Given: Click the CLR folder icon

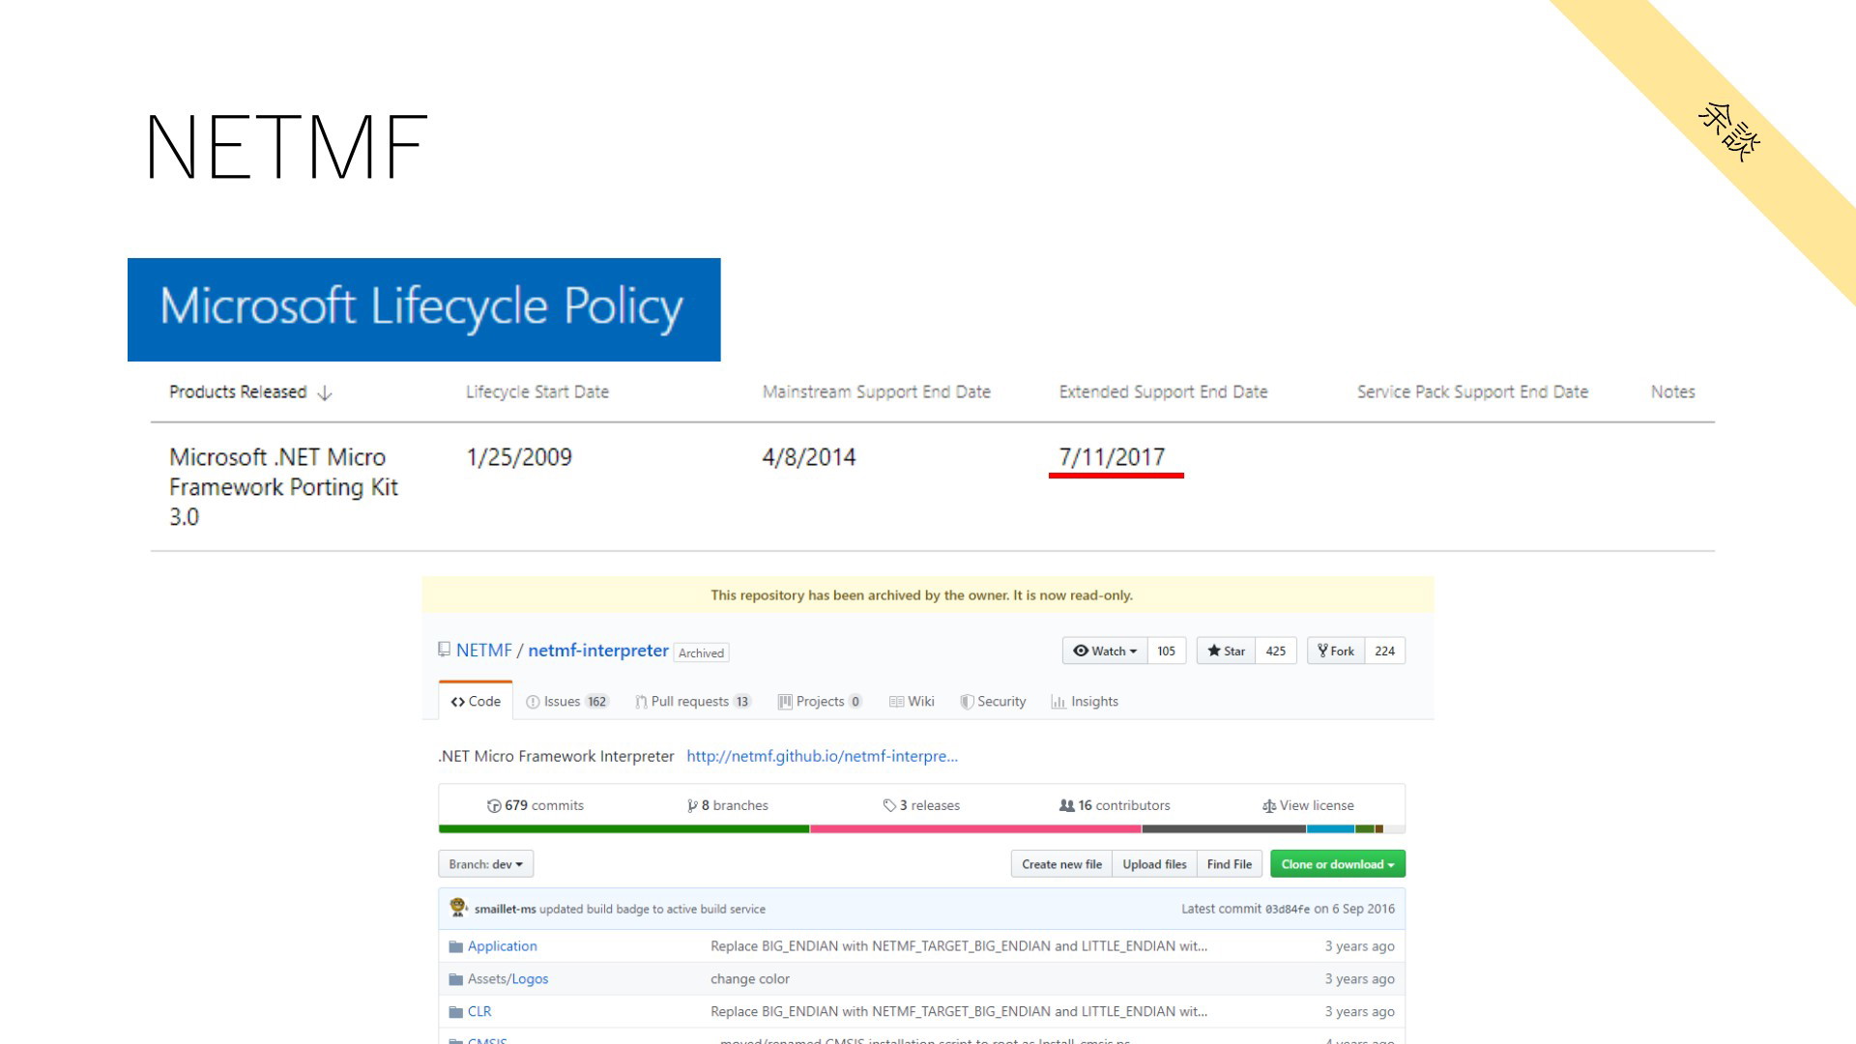Looking at the screenshot, I should (456, 1012).
